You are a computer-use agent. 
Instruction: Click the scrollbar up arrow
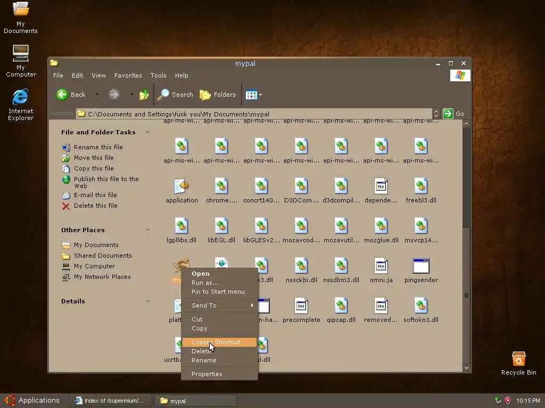click(466, 124)
